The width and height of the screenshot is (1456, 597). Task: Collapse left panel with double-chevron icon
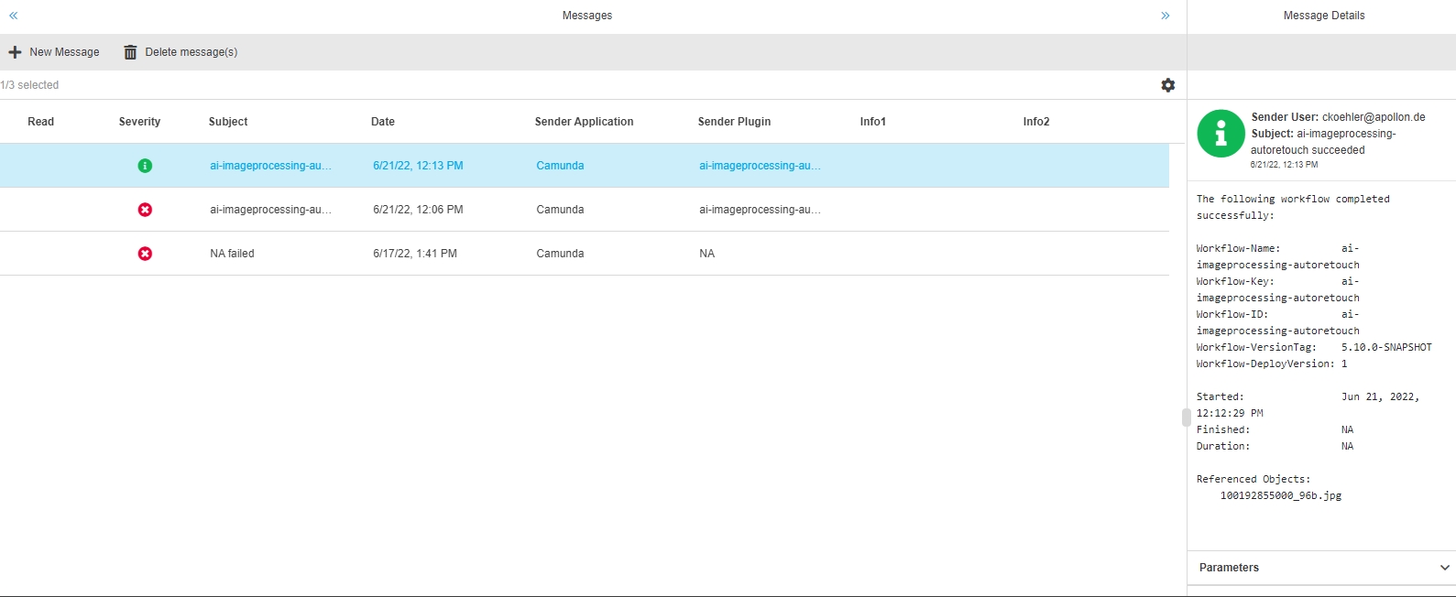pyautogui.click(x=14, y=16)
